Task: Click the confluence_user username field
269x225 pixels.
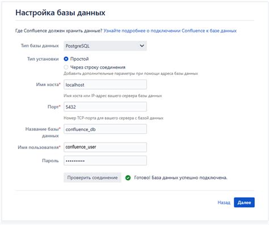Action: click(105, 147)
